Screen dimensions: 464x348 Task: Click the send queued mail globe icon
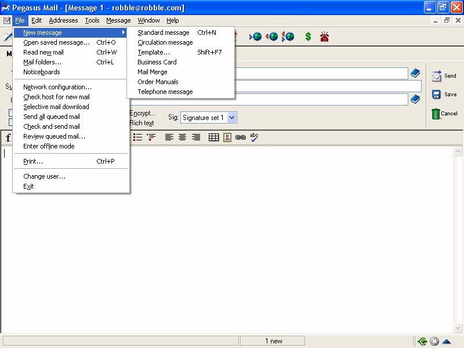(x=271, y=37)
